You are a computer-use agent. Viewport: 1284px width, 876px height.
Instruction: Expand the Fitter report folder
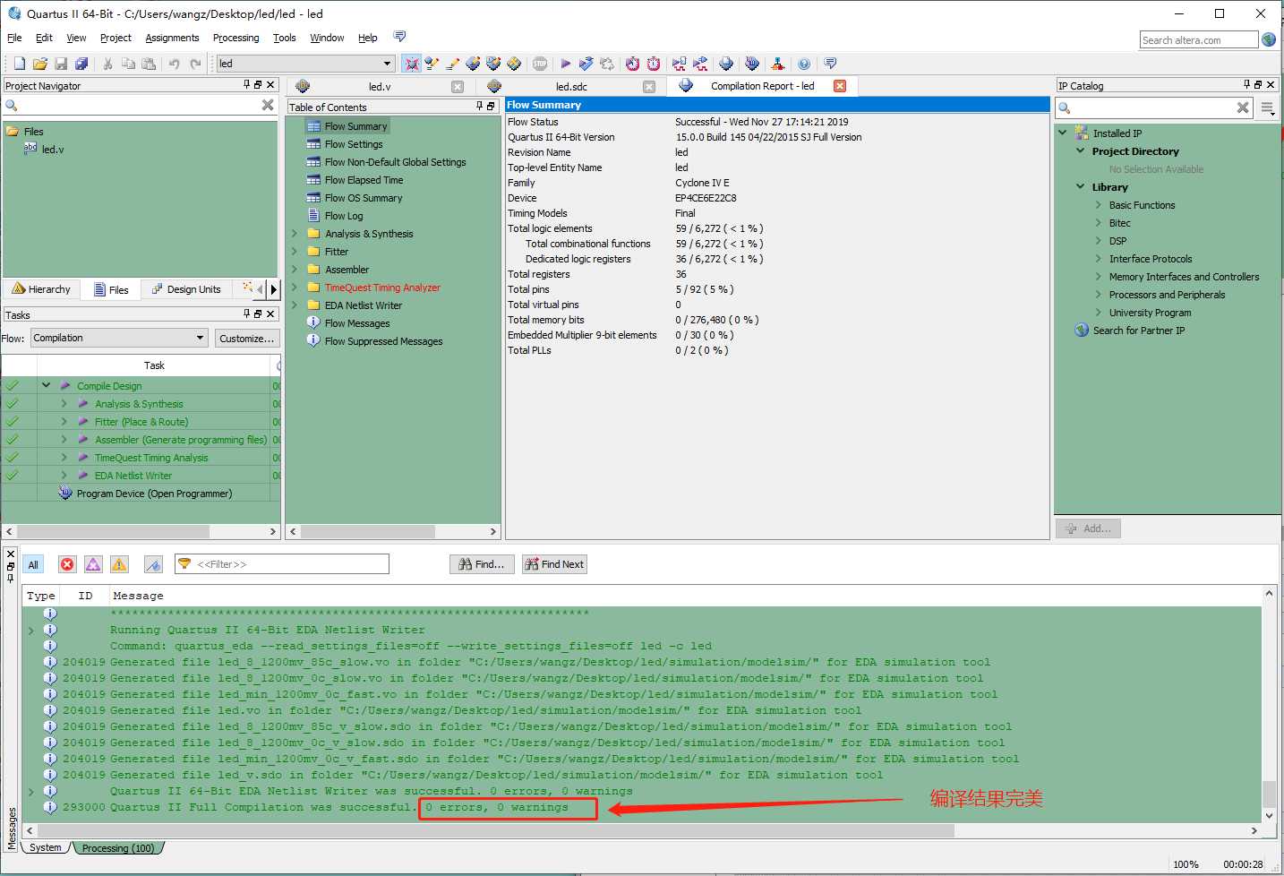295,251
